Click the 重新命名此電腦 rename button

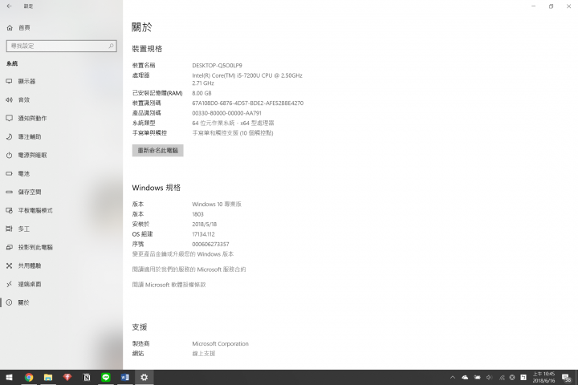click(x=158, y=150)
